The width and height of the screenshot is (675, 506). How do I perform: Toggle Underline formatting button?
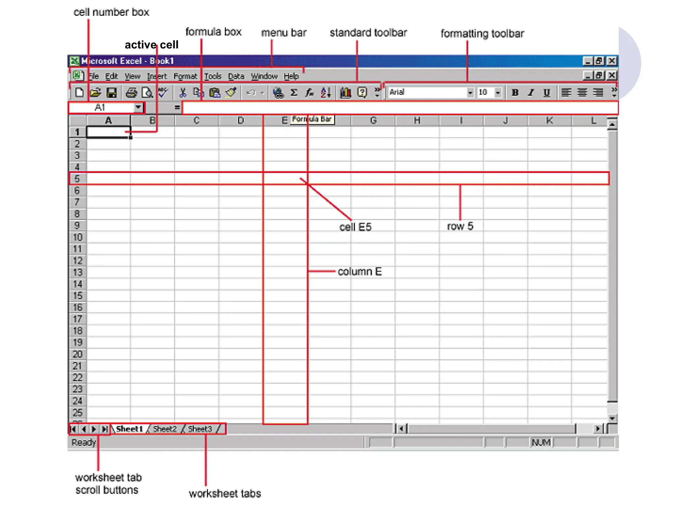click(x=546, y=93)
